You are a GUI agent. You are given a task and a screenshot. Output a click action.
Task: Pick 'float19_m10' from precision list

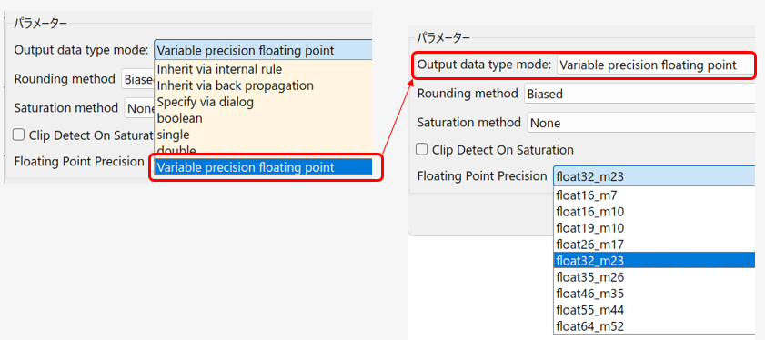pos(654,228)
